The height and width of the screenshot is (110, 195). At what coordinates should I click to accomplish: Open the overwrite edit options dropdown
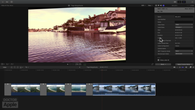(21, 67)
